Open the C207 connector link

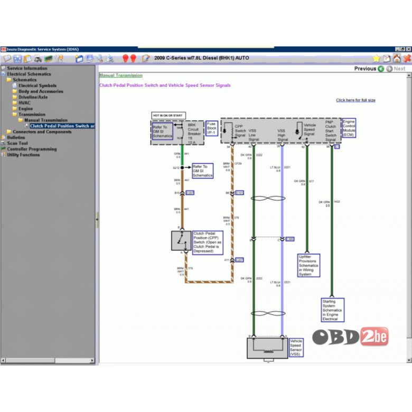(190, 193)
